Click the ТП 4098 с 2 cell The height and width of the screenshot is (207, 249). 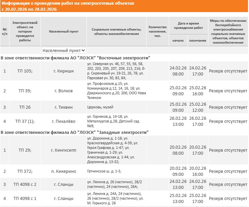pos(25,184)
